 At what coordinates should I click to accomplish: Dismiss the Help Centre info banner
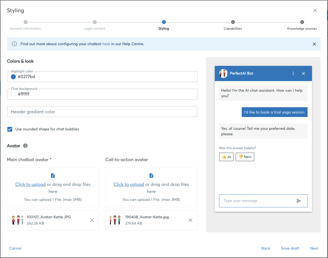point(314,44)
